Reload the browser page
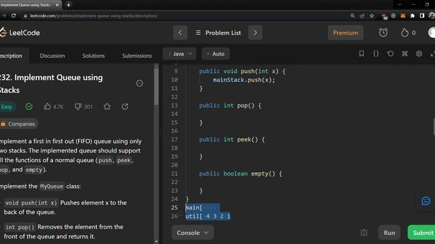 [x=14, y=16]
